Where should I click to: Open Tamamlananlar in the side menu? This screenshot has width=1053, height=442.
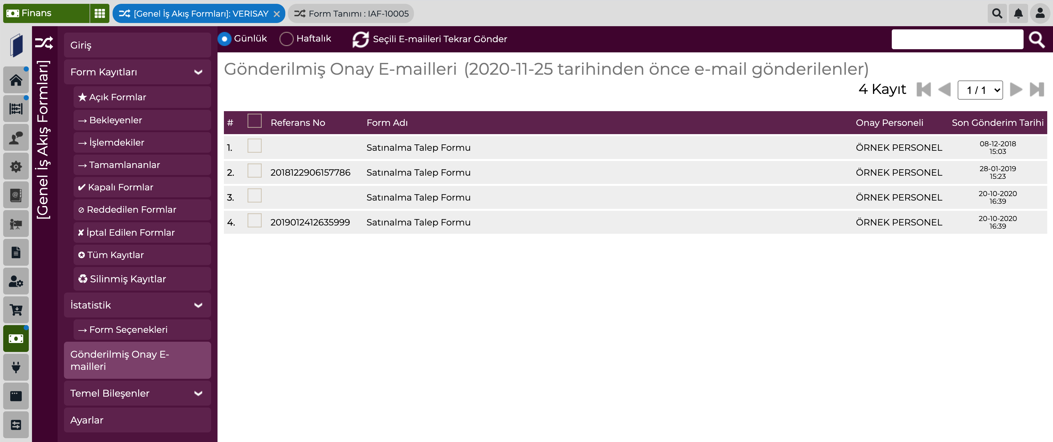click(142, 165)
